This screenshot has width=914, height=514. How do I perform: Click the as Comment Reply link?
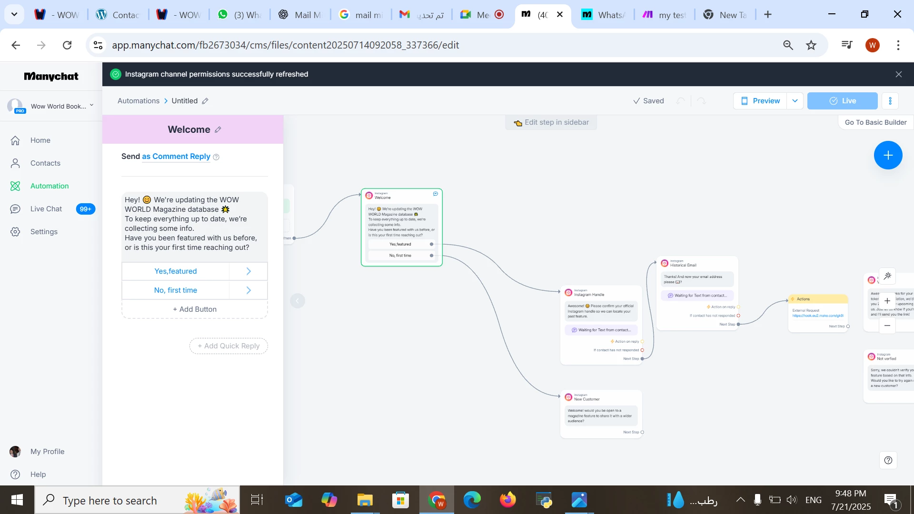pos(176,157)
